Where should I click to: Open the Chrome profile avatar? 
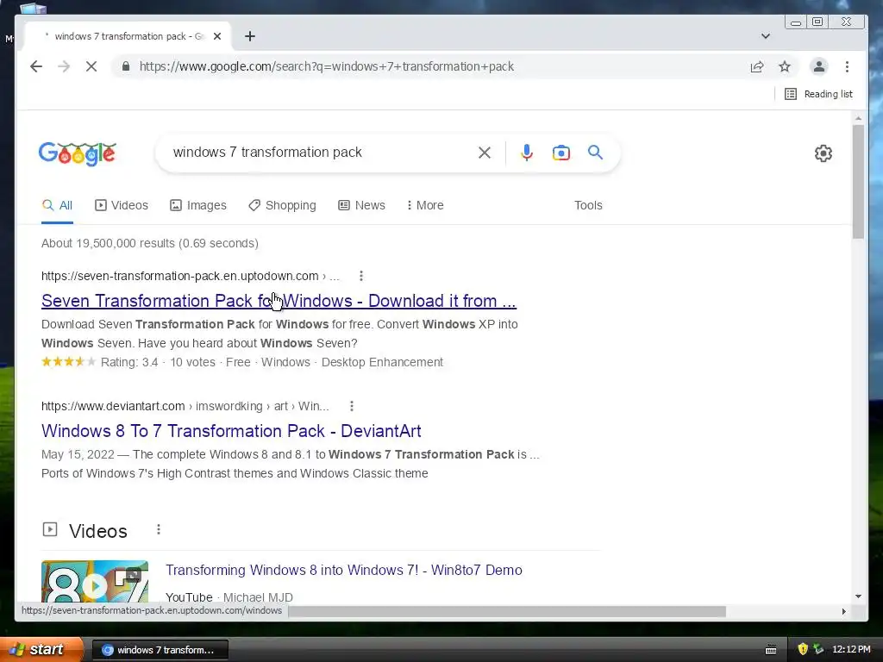tap(819, 66)
